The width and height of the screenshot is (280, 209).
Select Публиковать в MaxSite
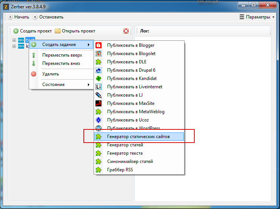tap(139, 103)
